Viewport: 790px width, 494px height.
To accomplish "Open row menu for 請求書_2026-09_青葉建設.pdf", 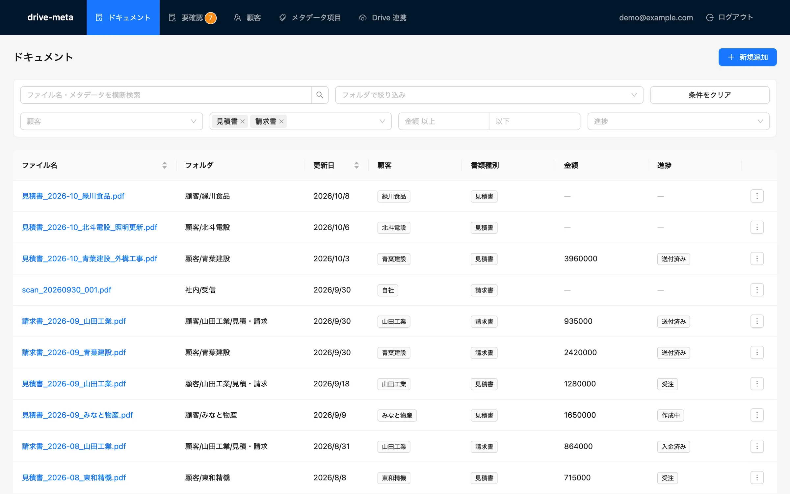I will 757,352.
